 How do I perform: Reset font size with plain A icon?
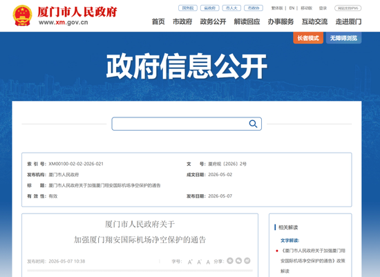(x=208, y=262)
